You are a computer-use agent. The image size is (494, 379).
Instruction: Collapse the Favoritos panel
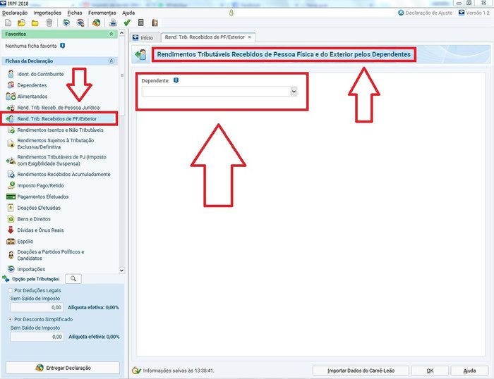point(111,34)
